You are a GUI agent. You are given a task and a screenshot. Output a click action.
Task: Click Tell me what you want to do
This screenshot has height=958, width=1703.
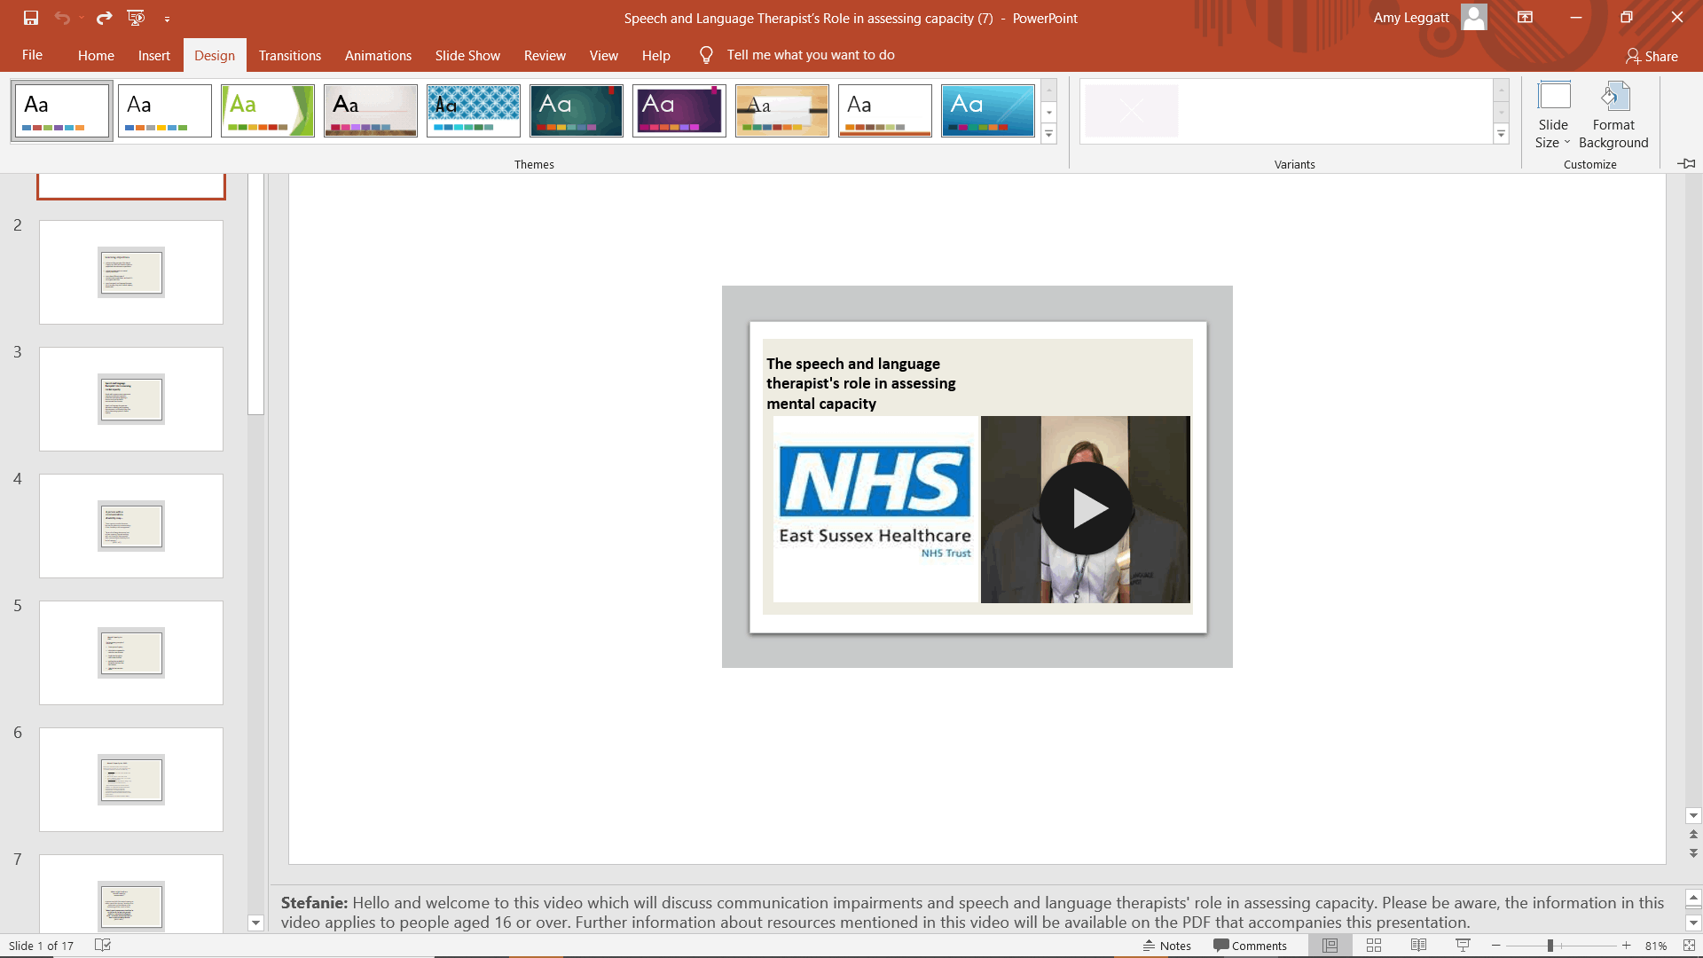coord(810,55)
